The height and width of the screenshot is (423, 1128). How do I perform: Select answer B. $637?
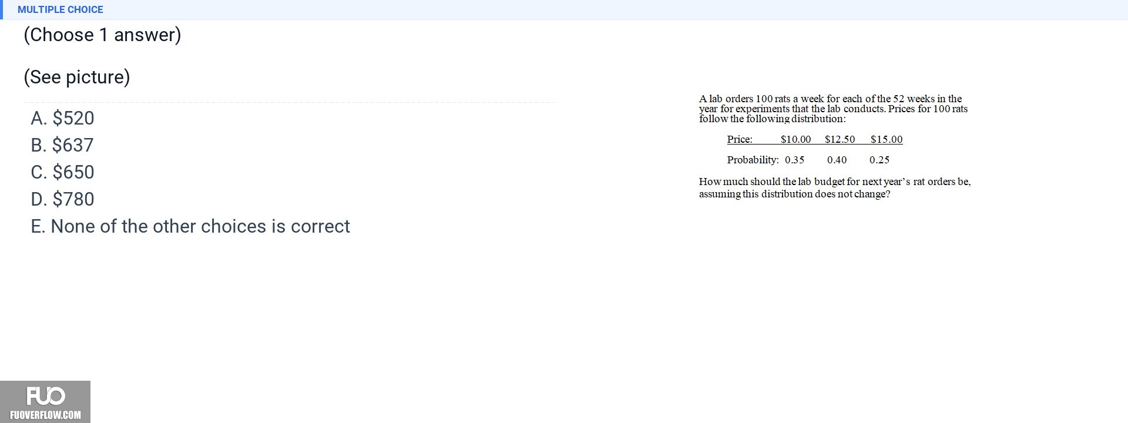click(x=62, y=145)
